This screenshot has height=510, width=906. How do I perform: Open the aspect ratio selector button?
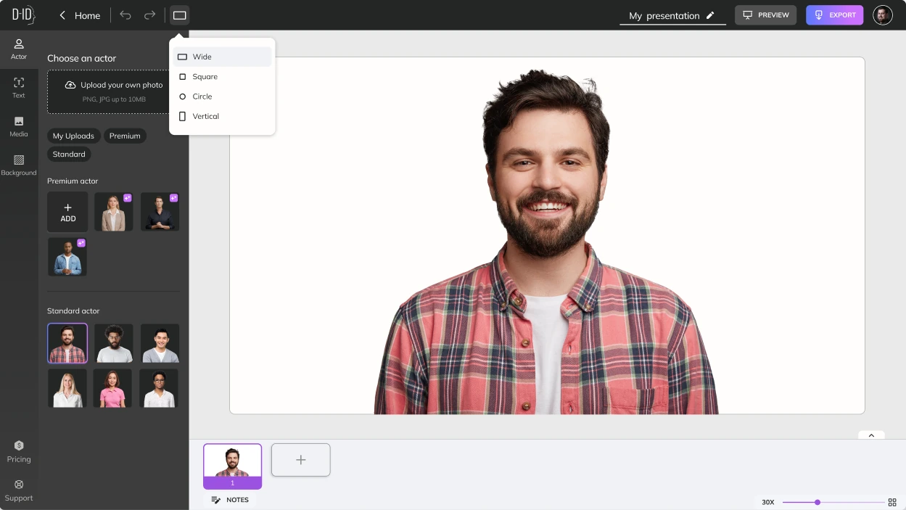tap(179, 15)
